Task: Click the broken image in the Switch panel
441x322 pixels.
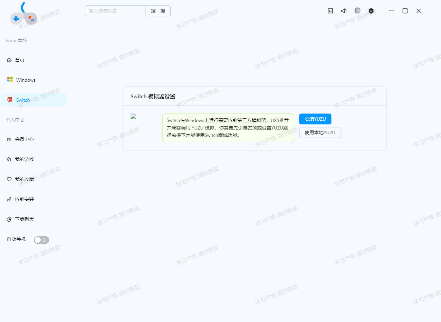Action: click(x=133, y=116)
